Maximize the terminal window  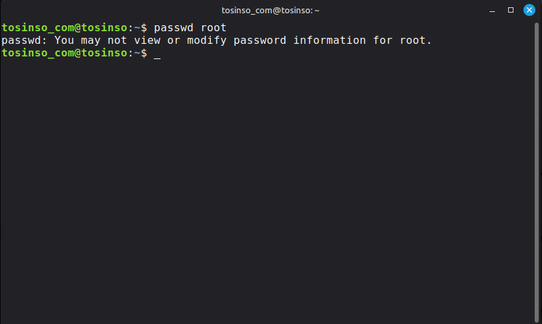click(510, 10)
